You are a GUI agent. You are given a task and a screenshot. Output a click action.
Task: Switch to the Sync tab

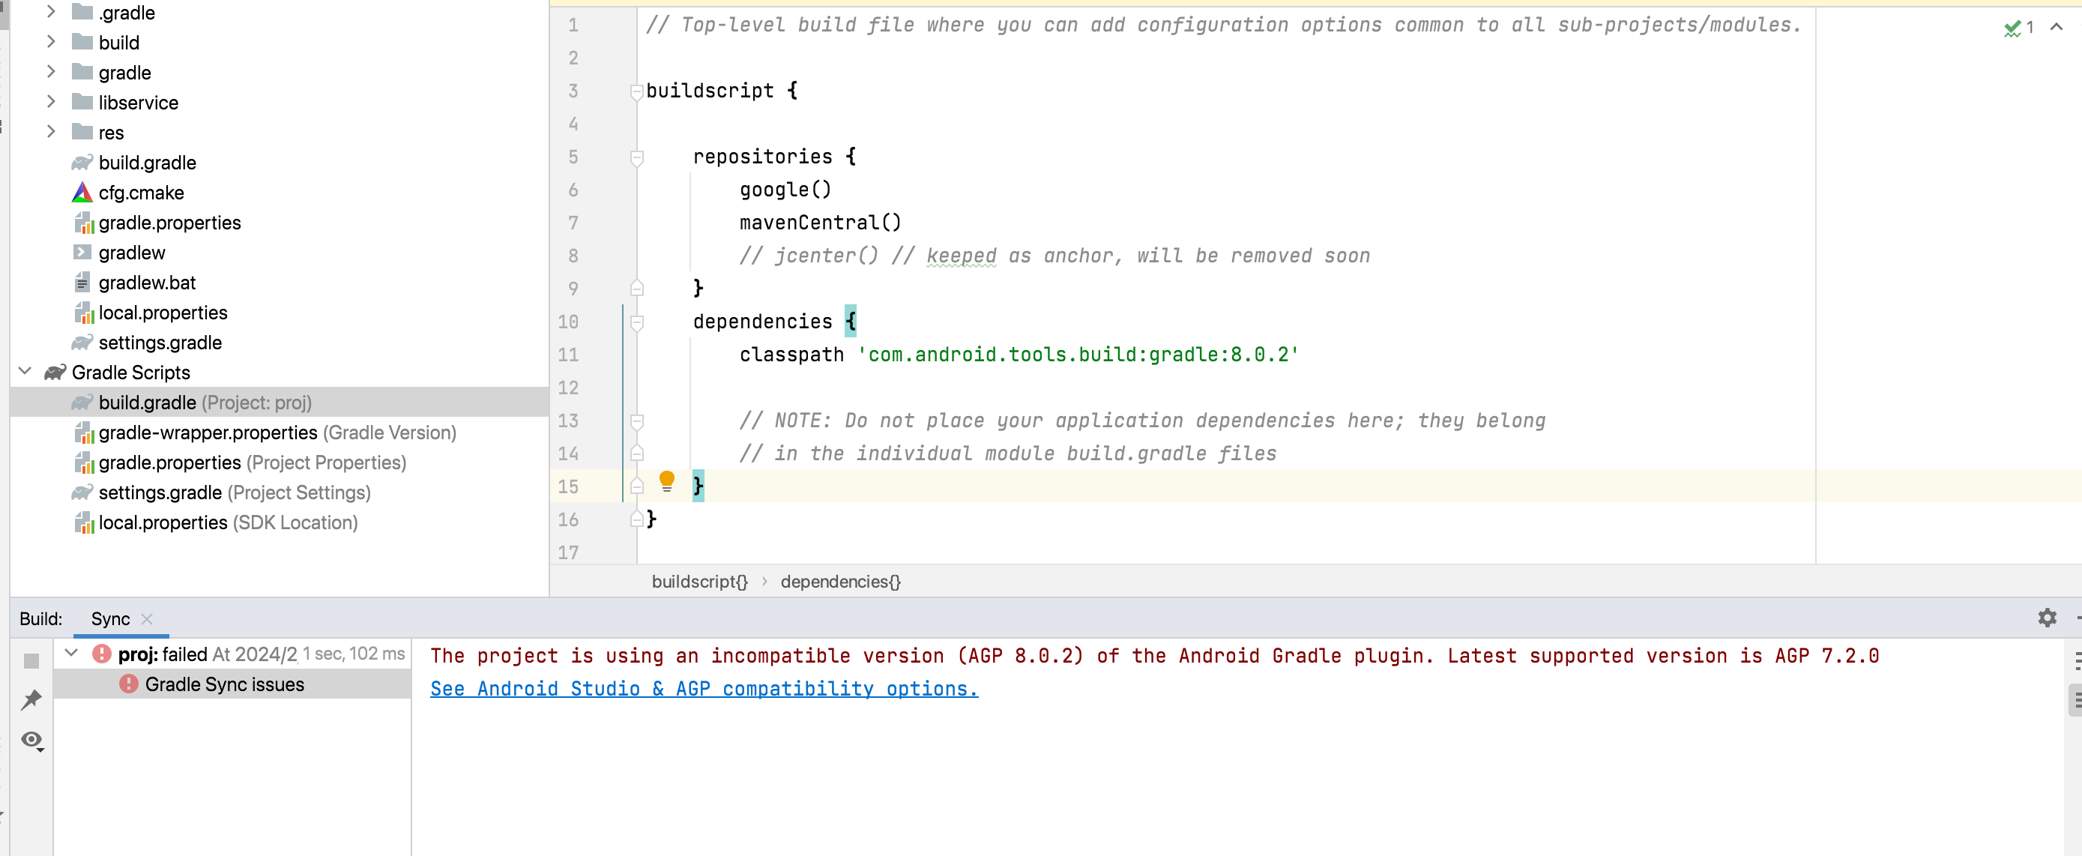pyautogui.click(x=110, y=618)
